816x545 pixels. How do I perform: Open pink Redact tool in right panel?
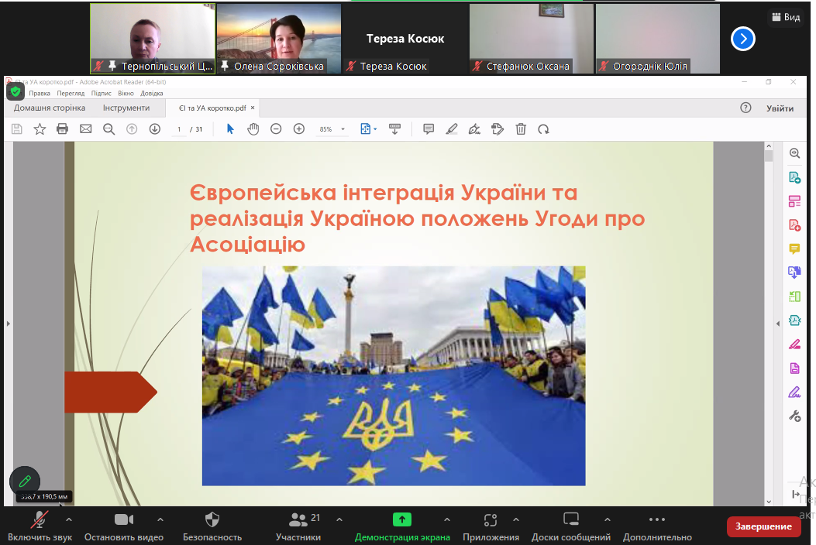pyautogui.click(x=794, y=344)
